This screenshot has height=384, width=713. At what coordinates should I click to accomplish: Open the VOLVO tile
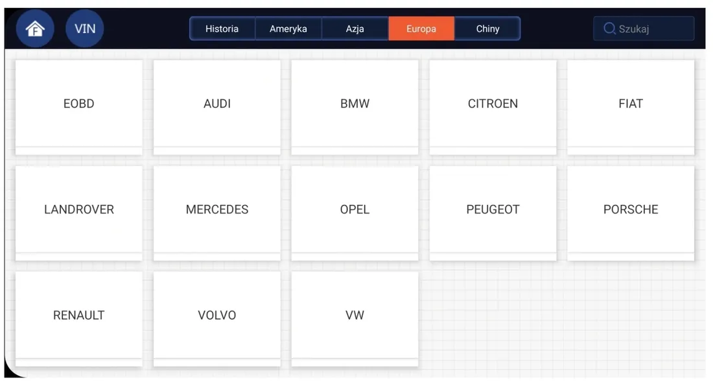tap(217, 315)
